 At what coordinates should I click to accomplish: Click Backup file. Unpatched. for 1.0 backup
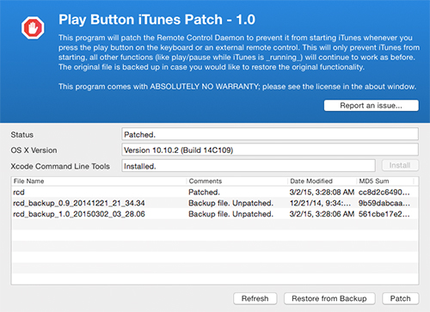(x=230, y=214)
